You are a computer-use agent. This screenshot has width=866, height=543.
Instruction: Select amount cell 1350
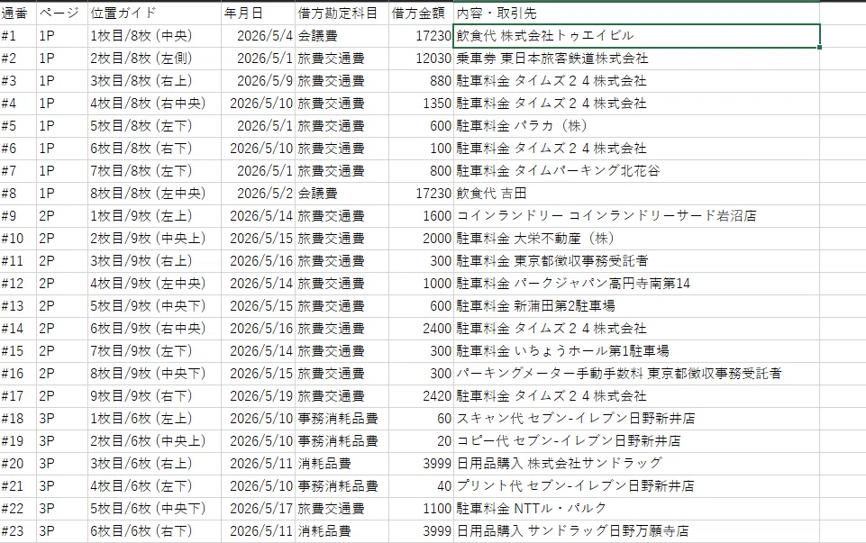[421, 104]
